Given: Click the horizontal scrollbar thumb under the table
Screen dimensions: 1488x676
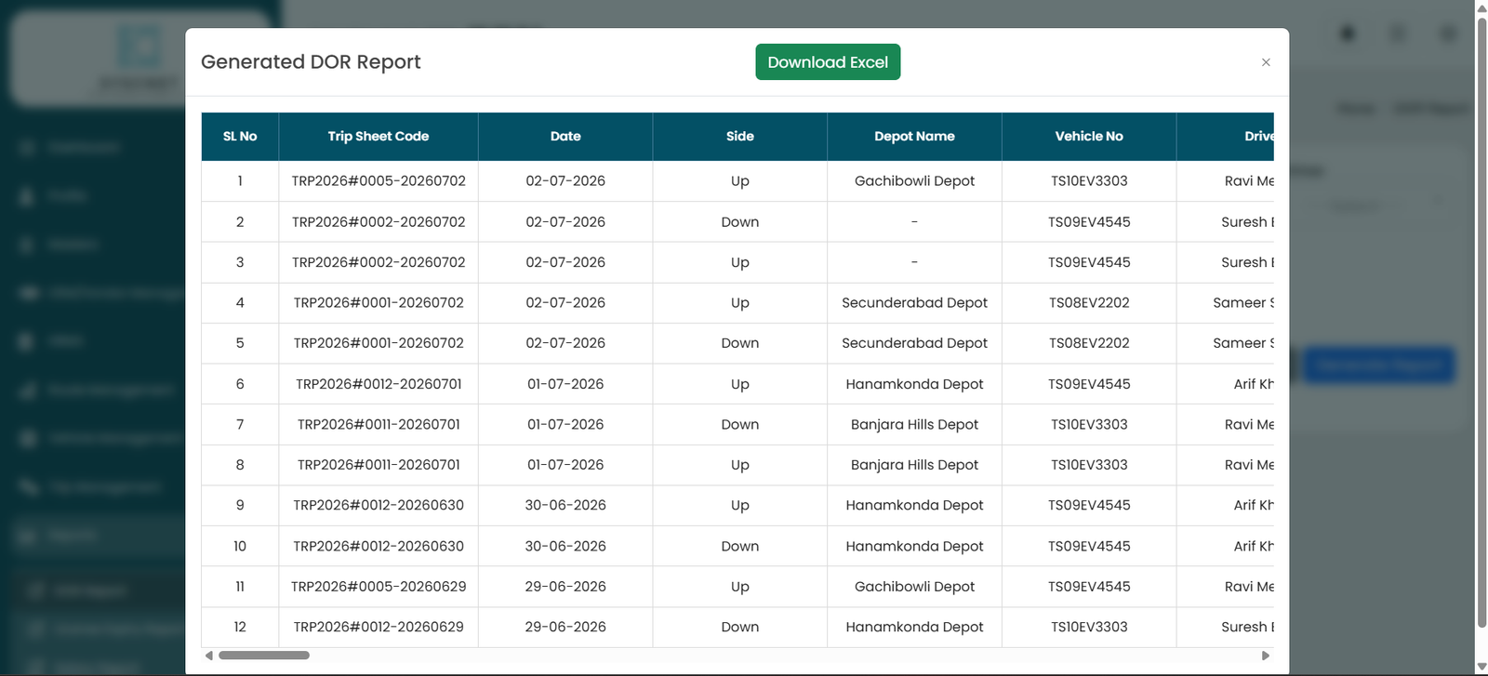Looking at the screenshot, I should click(x=264, y=656).
